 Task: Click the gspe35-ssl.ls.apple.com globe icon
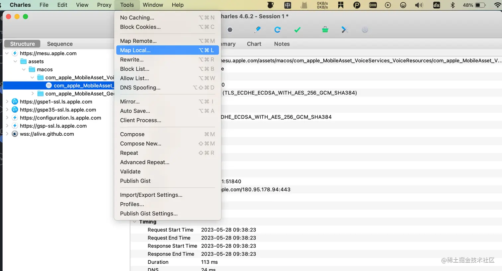point(15,110)
